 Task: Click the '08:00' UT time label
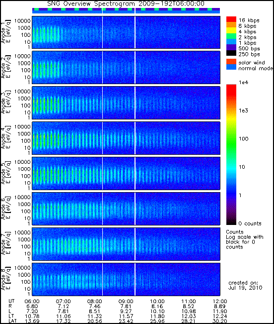pos(95,301)
